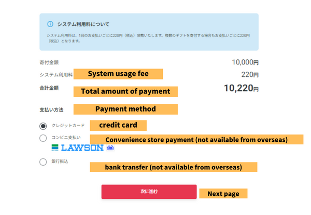The image size is (311, 215).
Task: Select the convenience store payment radio button
Action: 43,138
